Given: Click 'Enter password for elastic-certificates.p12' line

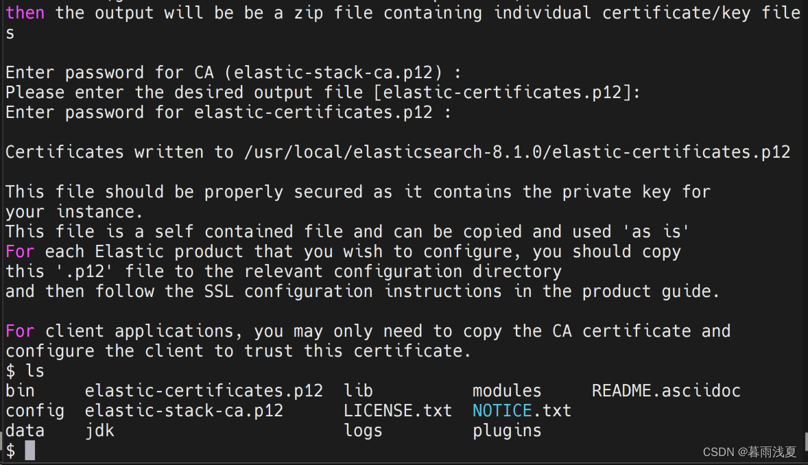Looking at the screenshot, I should click(x=228, y=112).
